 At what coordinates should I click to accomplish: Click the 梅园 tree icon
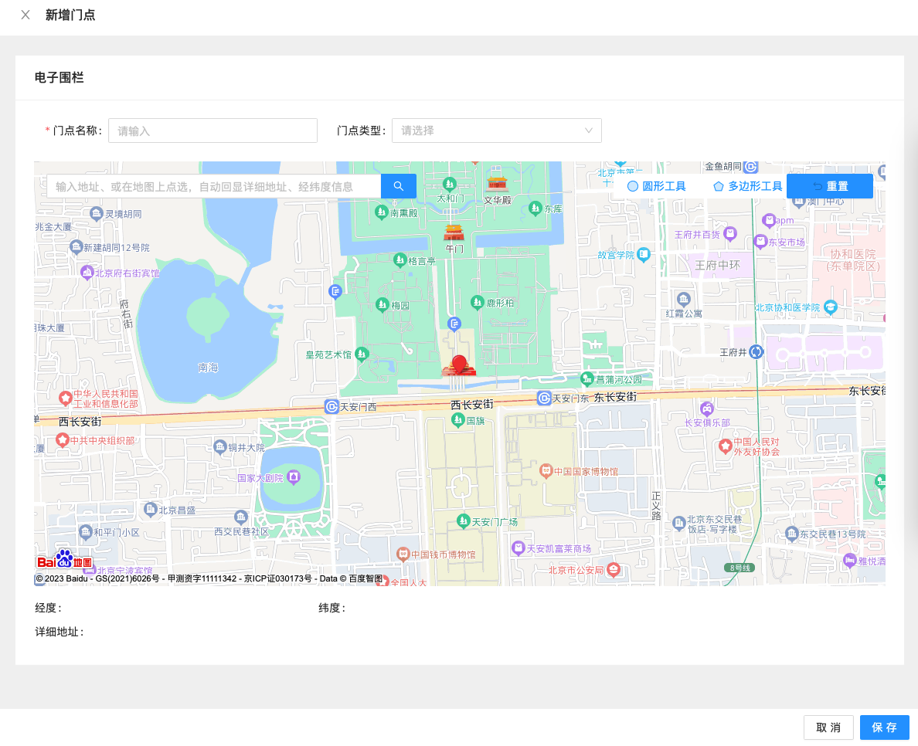[x=382, y=304]
